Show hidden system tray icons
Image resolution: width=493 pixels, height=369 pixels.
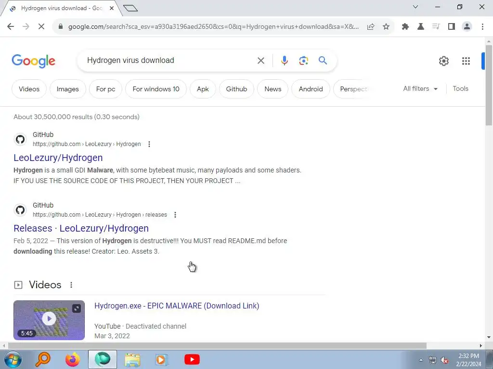[x=421, y=360]
